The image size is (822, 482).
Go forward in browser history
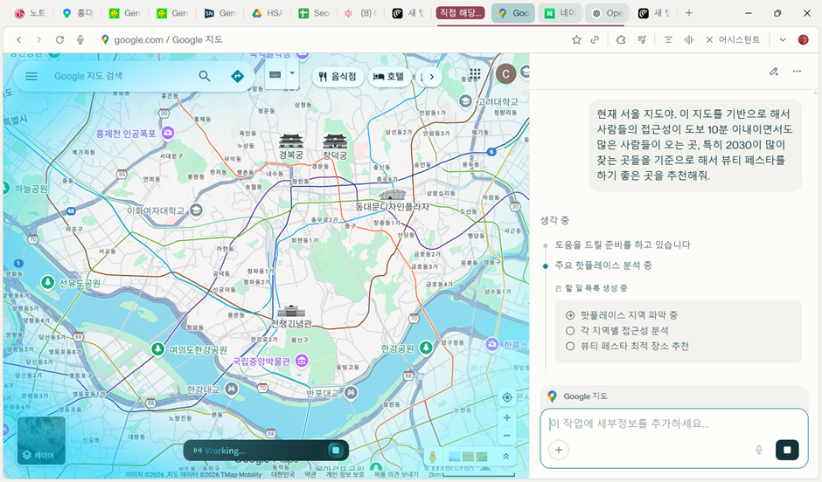click(x=38, y=40)
